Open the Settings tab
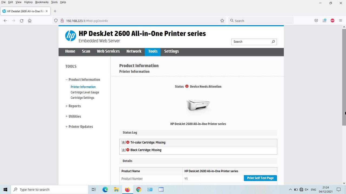The image size is (346, 194). [171, 51]
